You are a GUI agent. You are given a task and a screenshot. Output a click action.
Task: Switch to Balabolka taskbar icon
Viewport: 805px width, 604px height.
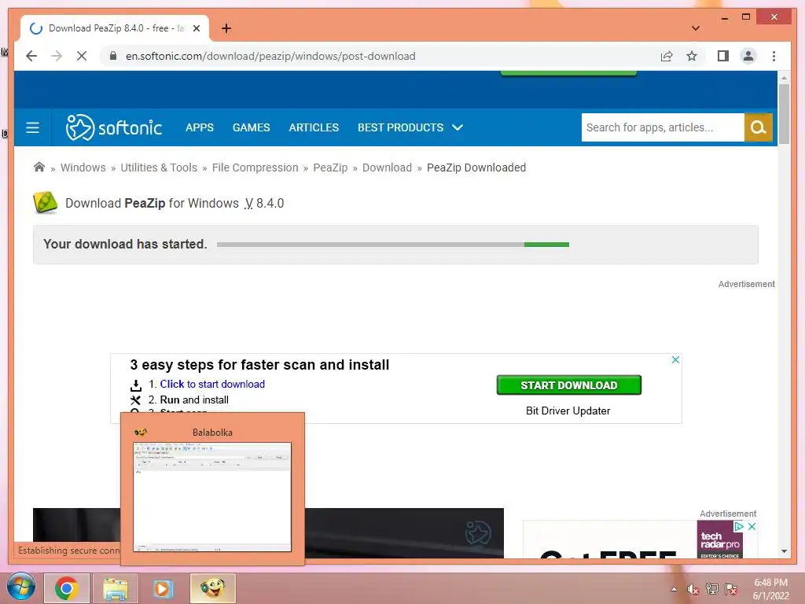coord(212,588)
